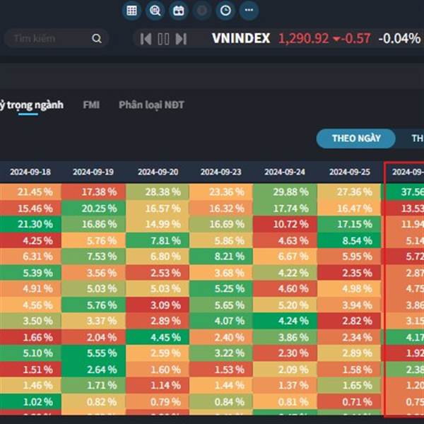Select the 27.36 % cell
Screen dimensions: 424x424
tap(349, 192)
